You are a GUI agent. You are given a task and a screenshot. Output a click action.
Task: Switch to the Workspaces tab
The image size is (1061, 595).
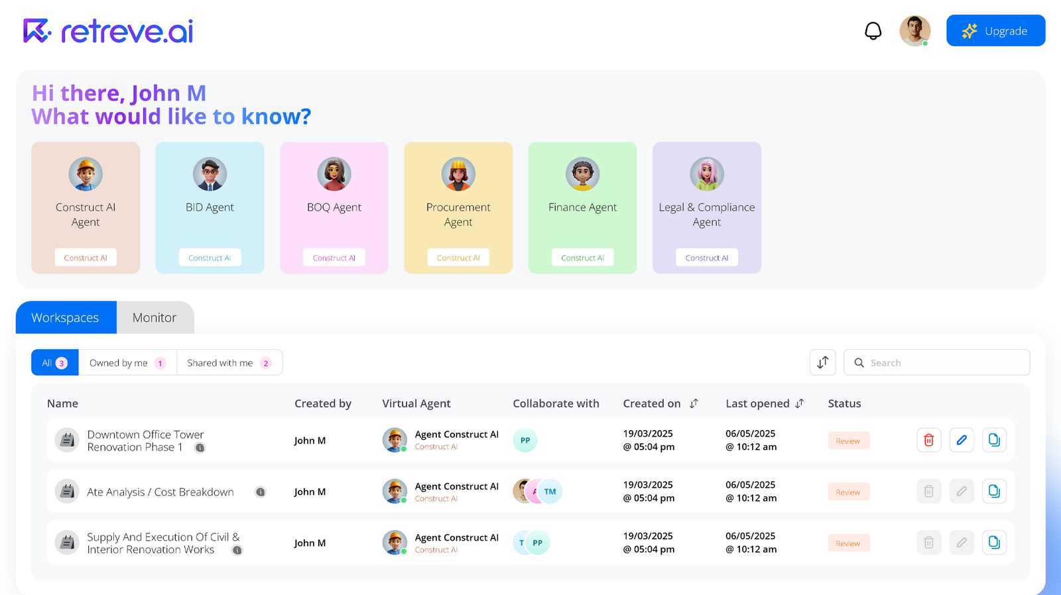[66, 317]
